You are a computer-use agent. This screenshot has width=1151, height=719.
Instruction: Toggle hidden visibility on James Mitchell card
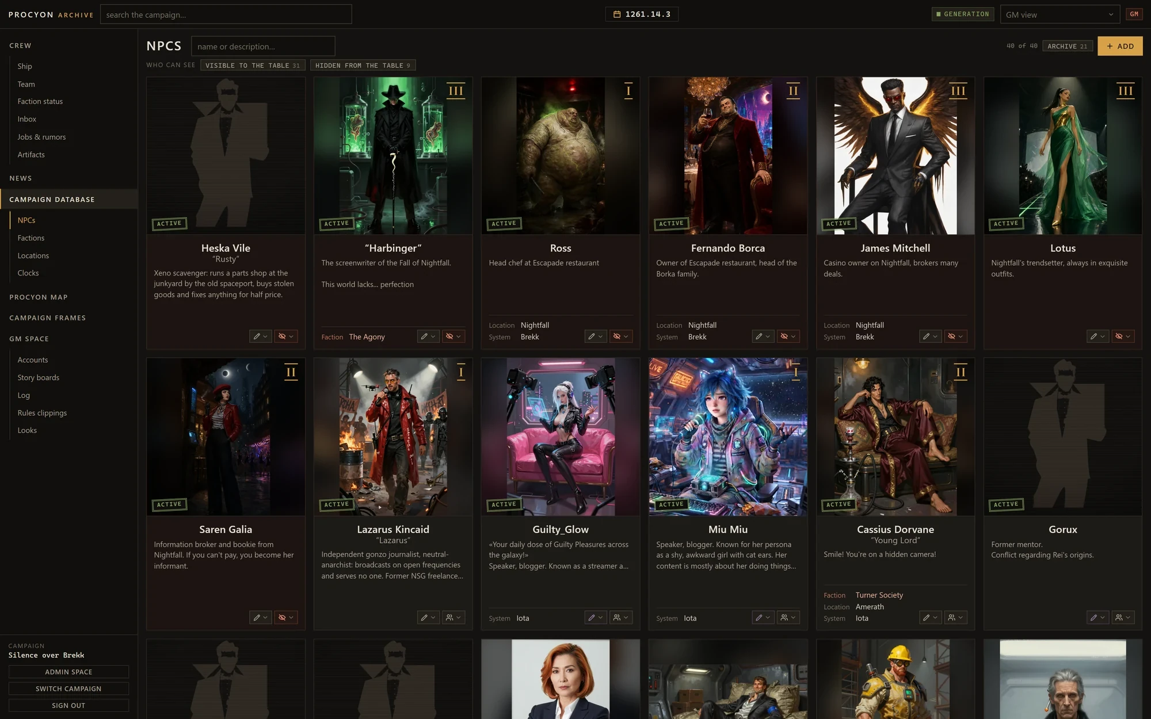pyautogui.click(x=955, y=336)
